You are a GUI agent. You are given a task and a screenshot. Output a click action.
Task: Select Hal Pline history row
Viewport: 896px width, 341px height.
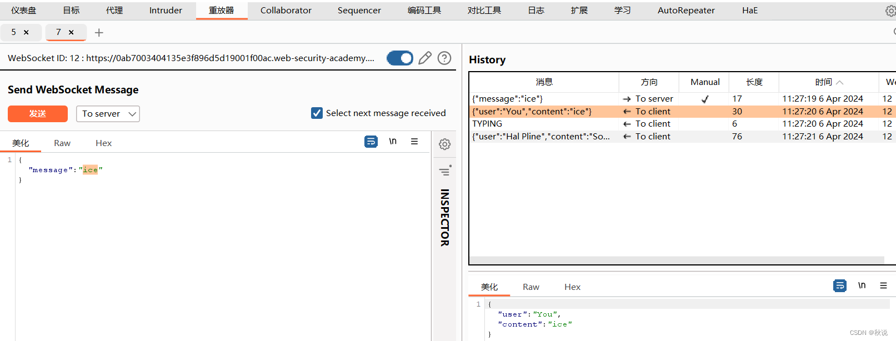pyautogui.click(x=682, y=137)
